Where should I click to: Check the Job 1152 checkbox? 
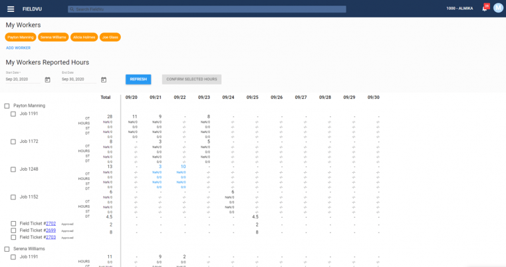pyautogui.click(x=13, y=197)
